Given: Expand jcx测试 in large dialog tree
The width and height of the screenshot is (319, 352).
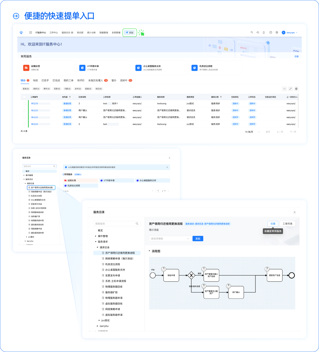Looking at the screenshot, I should 99,320.
